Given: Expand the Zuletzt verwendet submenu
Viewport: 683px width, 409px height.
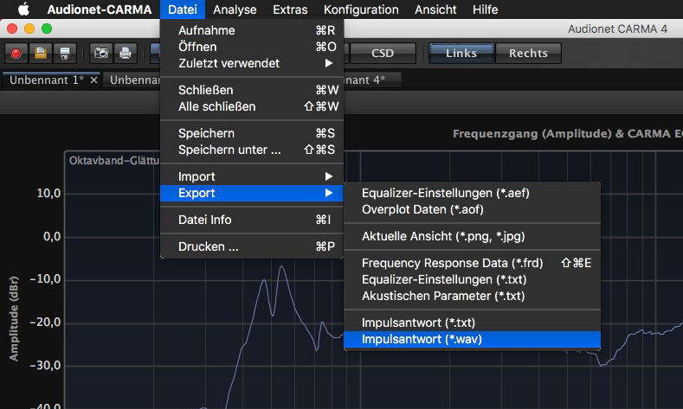Looking at the screenshot, I should 252,63.
